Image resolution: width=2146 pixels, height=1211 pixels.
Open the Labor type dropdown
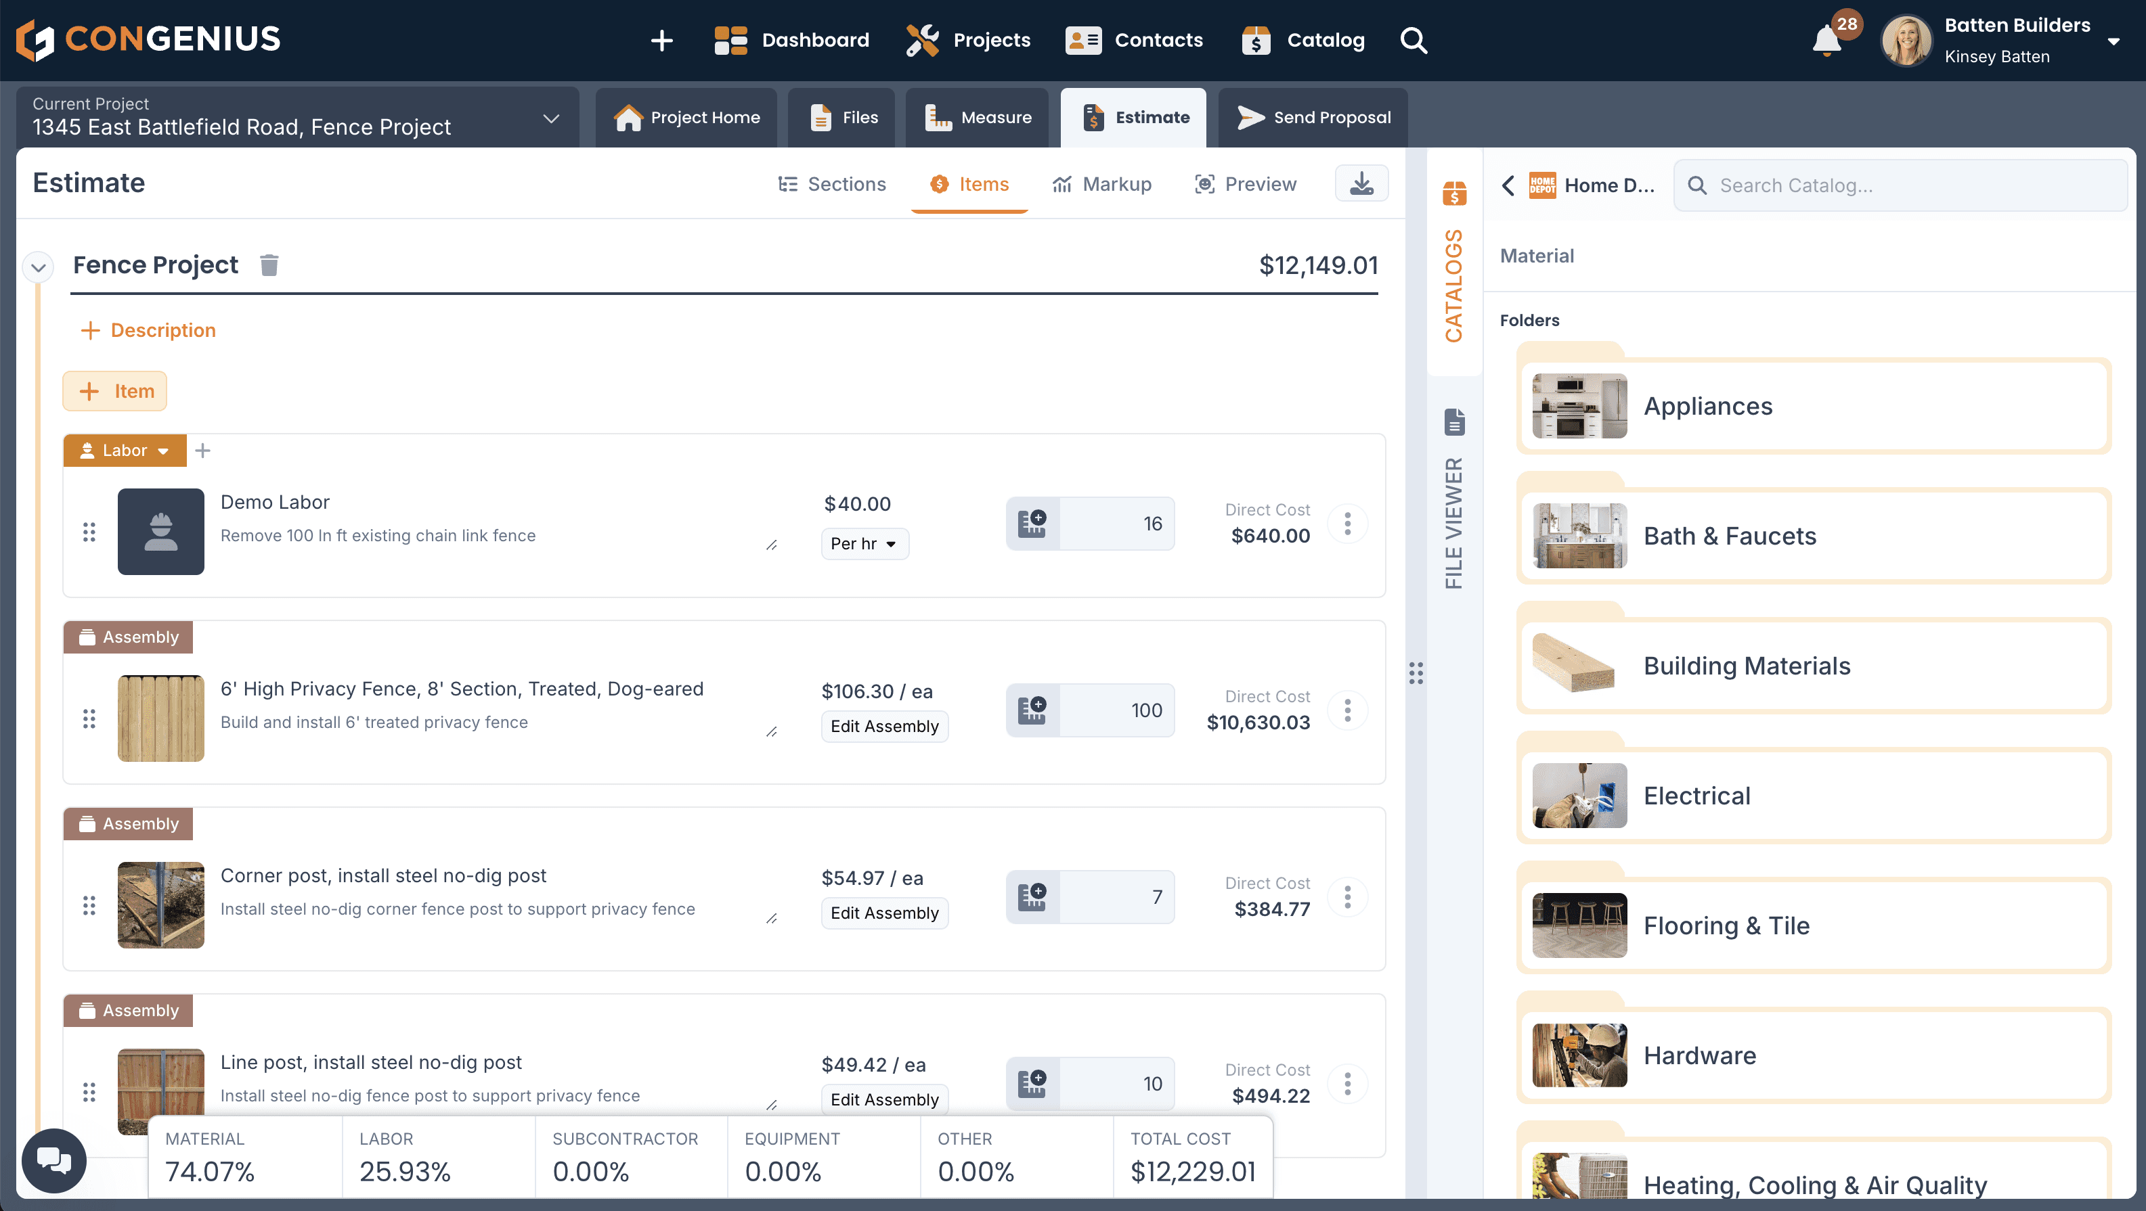coord(125,451)
